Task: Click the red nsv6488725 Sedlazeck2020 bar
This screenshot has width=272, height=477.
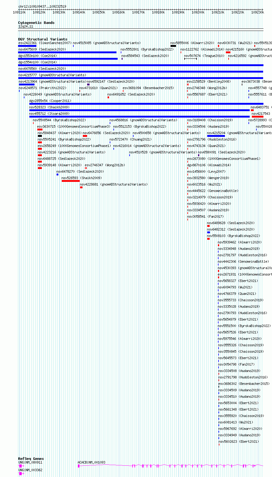Action: (x=40, y=162)
